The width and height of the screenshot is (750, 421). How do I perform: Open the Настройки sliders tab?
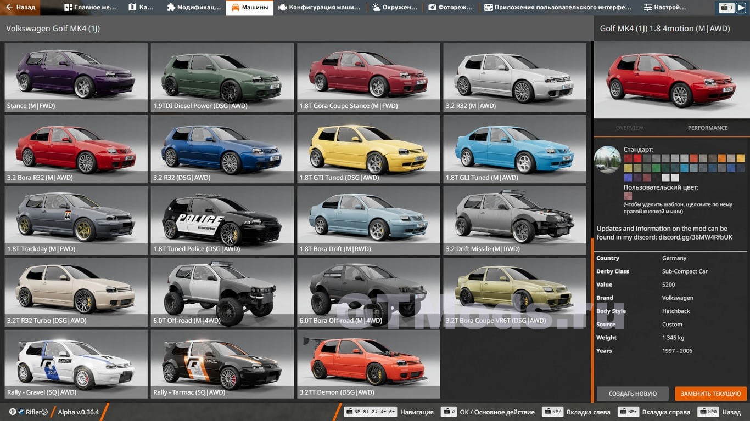[x=665, y=8]
